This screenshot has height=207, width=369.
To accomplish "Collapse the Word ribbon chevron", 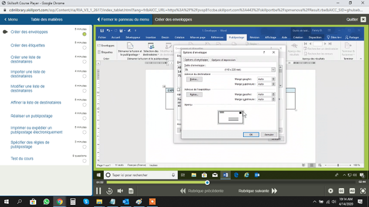I will [x=361, y=59].
